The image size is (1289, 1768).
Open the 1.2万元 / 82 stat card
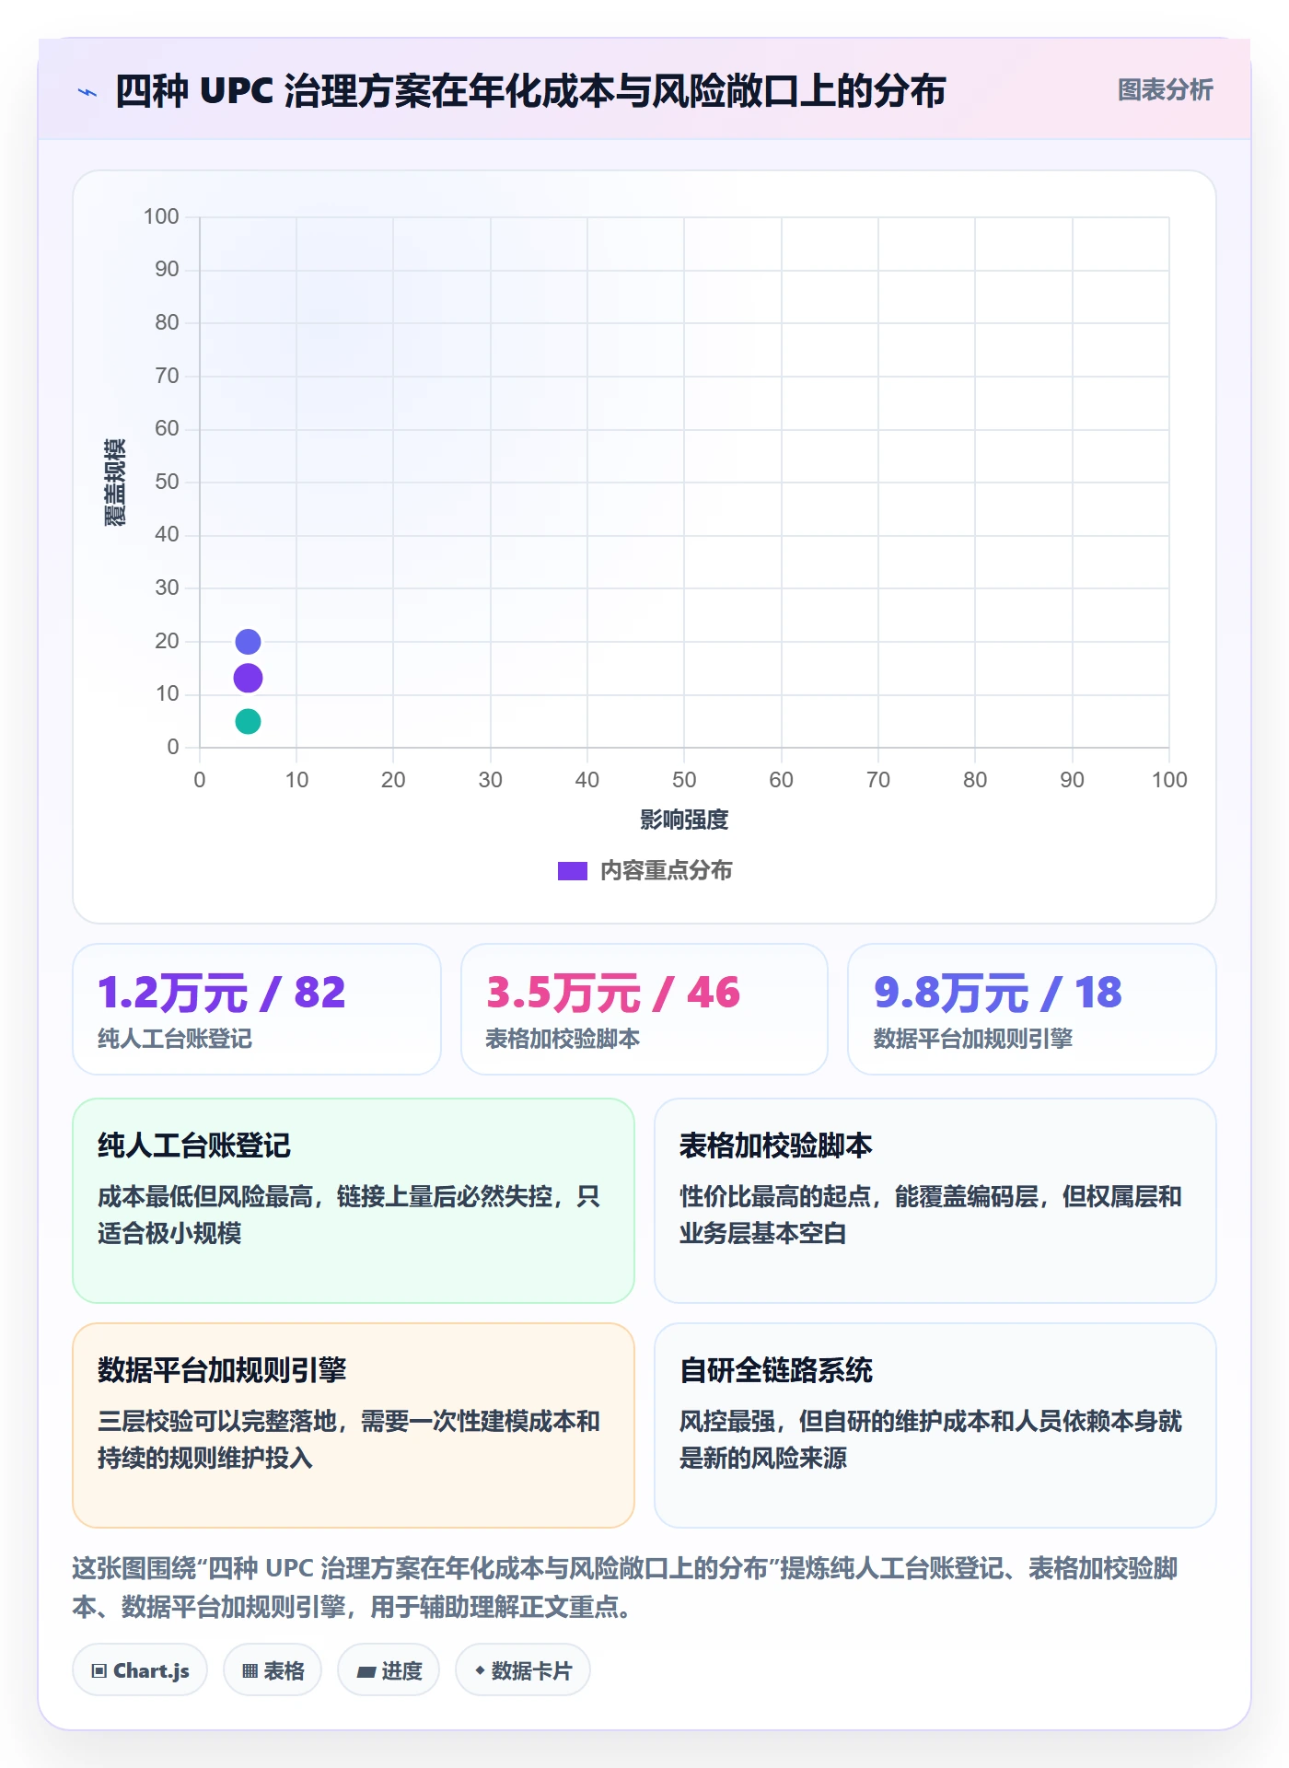tap(257, 1009)
